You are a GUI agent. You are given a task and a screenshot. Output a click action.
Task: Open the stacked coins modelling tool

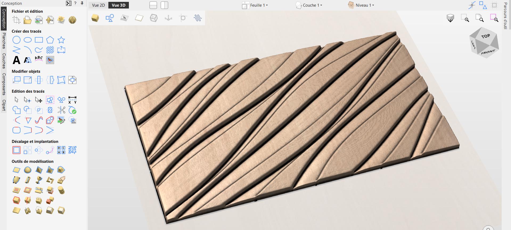point(61,190)
